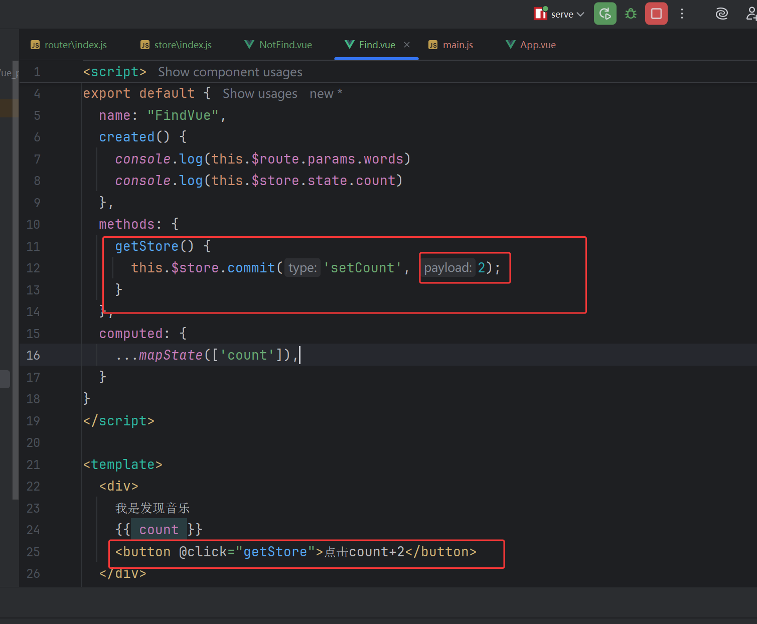Click $store.state.count in console.log
The height and width of the screenshot is (624, 757).
323,181
